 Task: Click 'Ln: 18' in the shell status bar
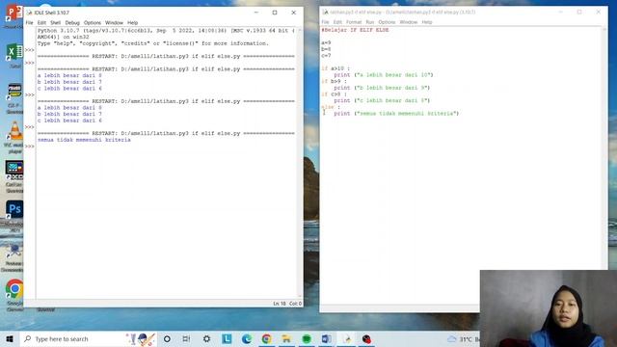280,304
